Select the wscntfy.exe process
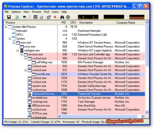Screen dimensions: 154x129 [74, 74]
